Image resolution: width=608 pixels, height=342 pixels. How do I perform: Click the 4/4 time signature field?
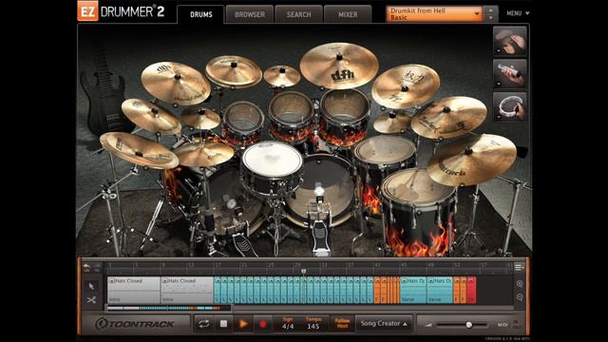pyautogui.click(x=288, y=327)
